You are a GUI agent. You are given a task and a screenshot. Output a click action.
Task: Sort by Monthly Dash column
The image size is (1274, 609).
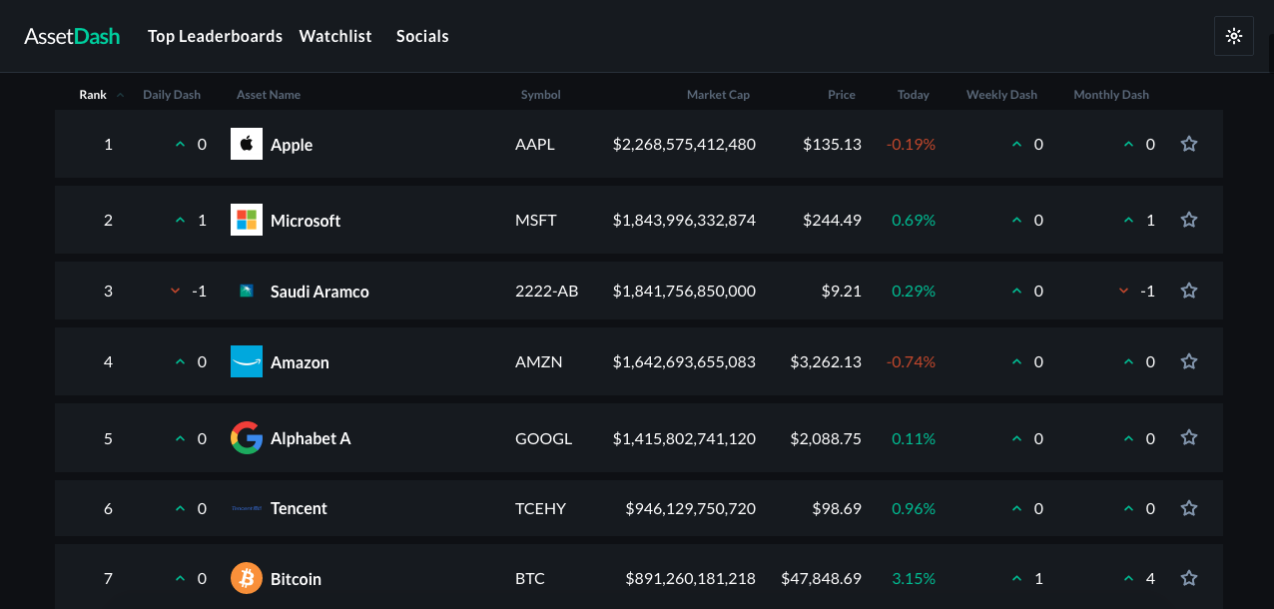1111,95
